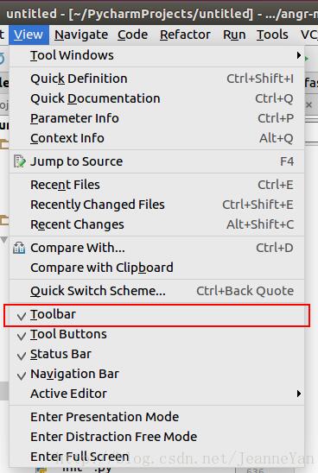This screenshot has height=473, width=318.
Task: Click the Jump to Source icon
Action: 20,161
